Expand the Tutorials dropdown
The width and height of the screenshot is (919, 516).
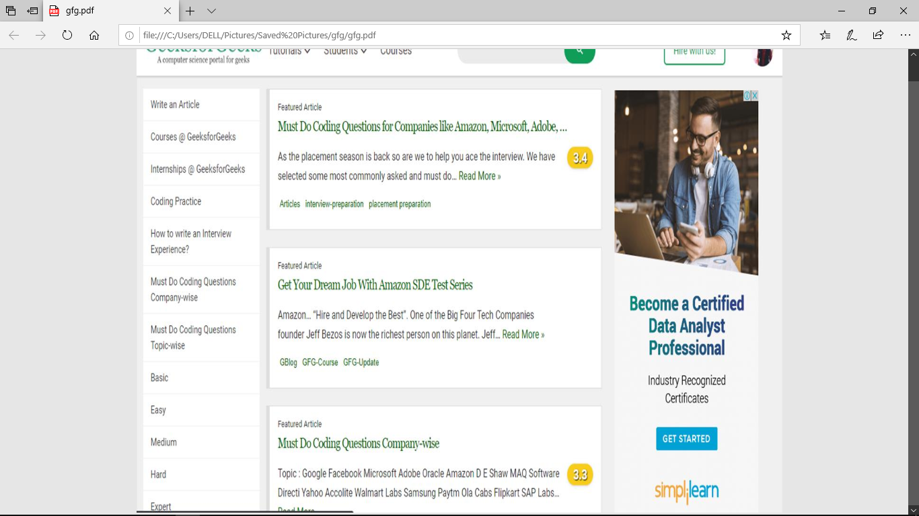[290, 51]
